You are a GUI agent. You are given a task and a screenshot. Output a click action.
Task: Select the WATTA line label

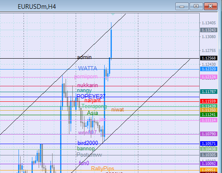[87, 68]
